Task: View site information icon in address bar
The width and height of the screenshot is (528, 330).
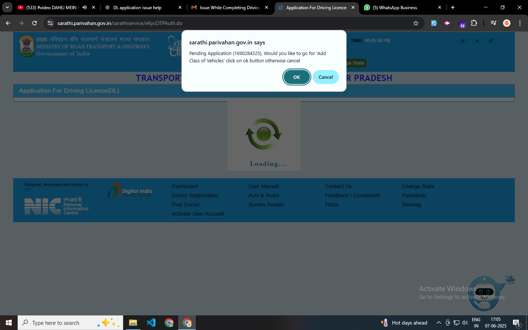Action: click(50, 23)
